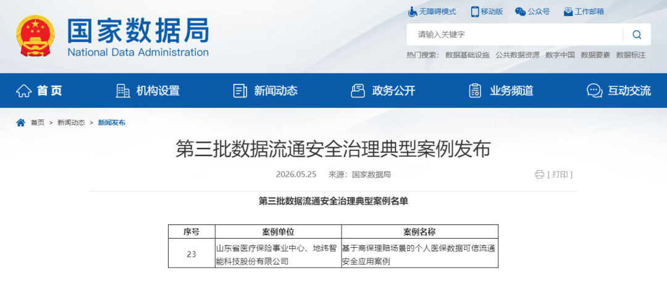Select hot search term 数据要素
Image resolution: width=667 pixels, height=283 pixels.
[x=595, y=55]
